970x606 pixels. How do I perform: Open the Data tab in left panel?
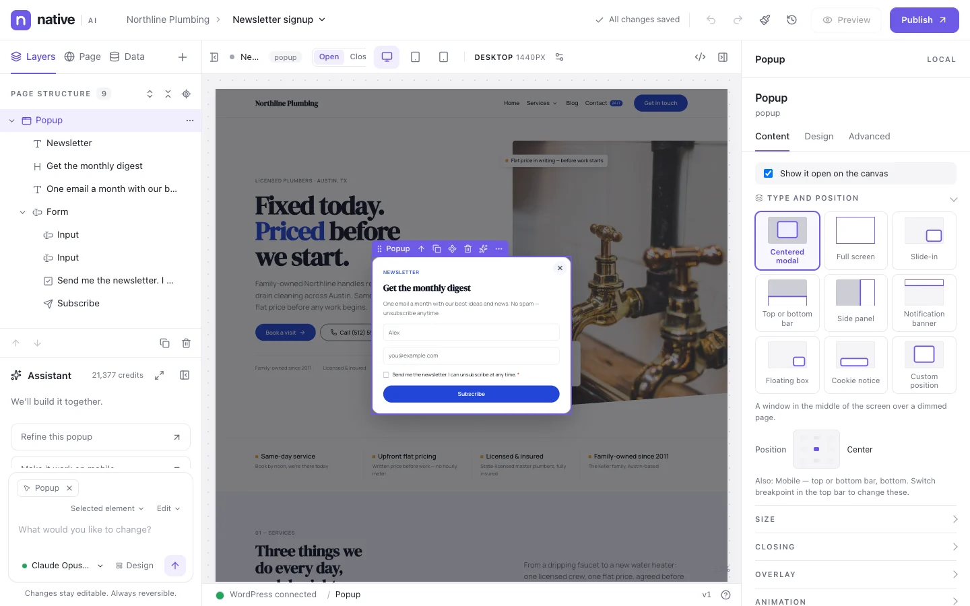tap(127, 57)
